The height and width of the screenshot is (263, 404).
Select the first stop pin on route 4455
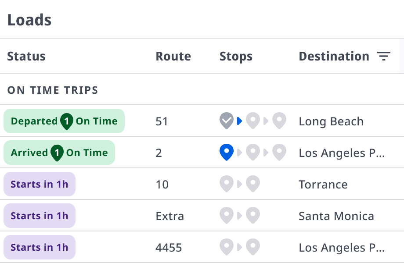click(227, 247)
